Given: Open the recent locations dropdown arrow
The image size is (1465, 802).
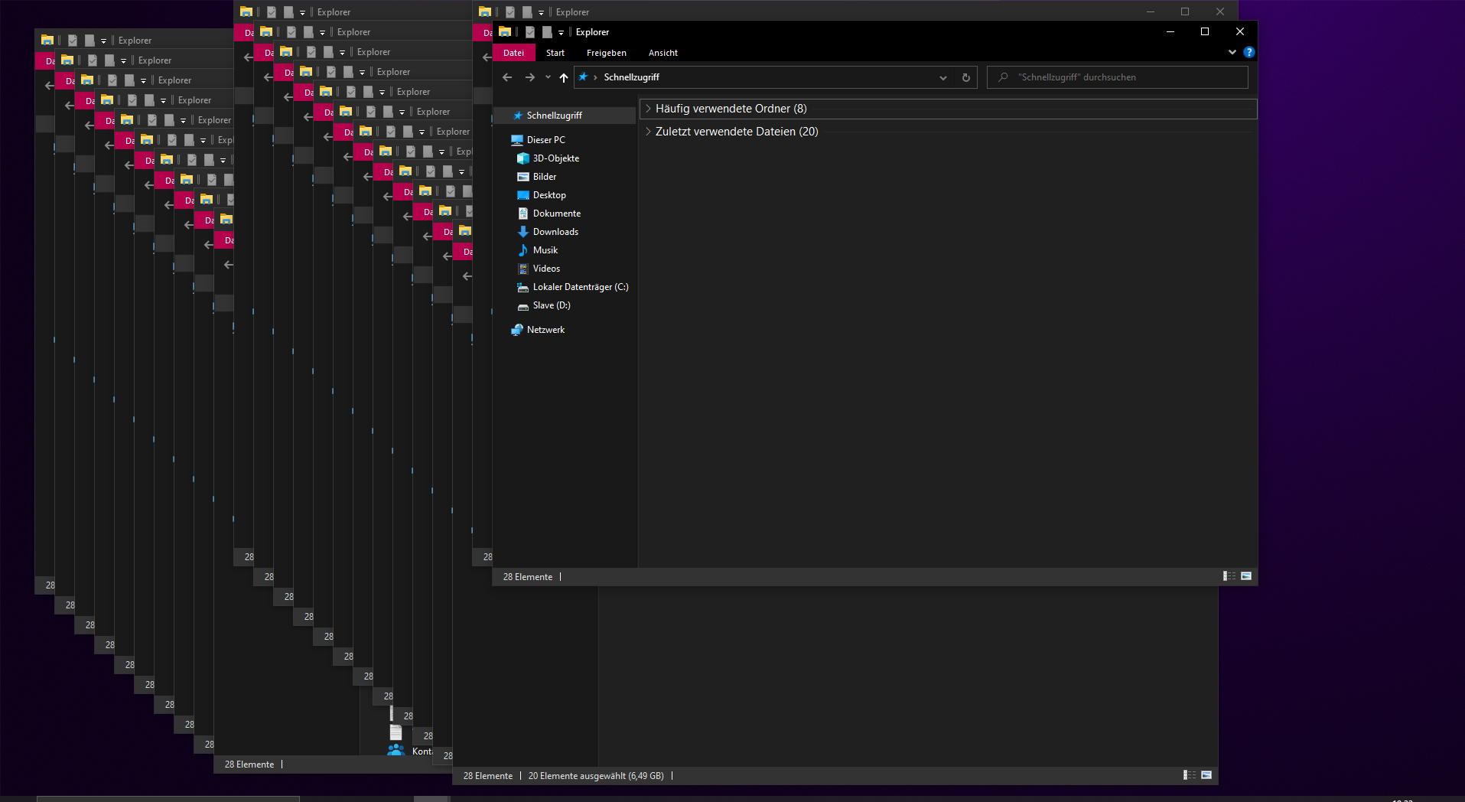Looking at the screenshot, I should click(548, 77).
